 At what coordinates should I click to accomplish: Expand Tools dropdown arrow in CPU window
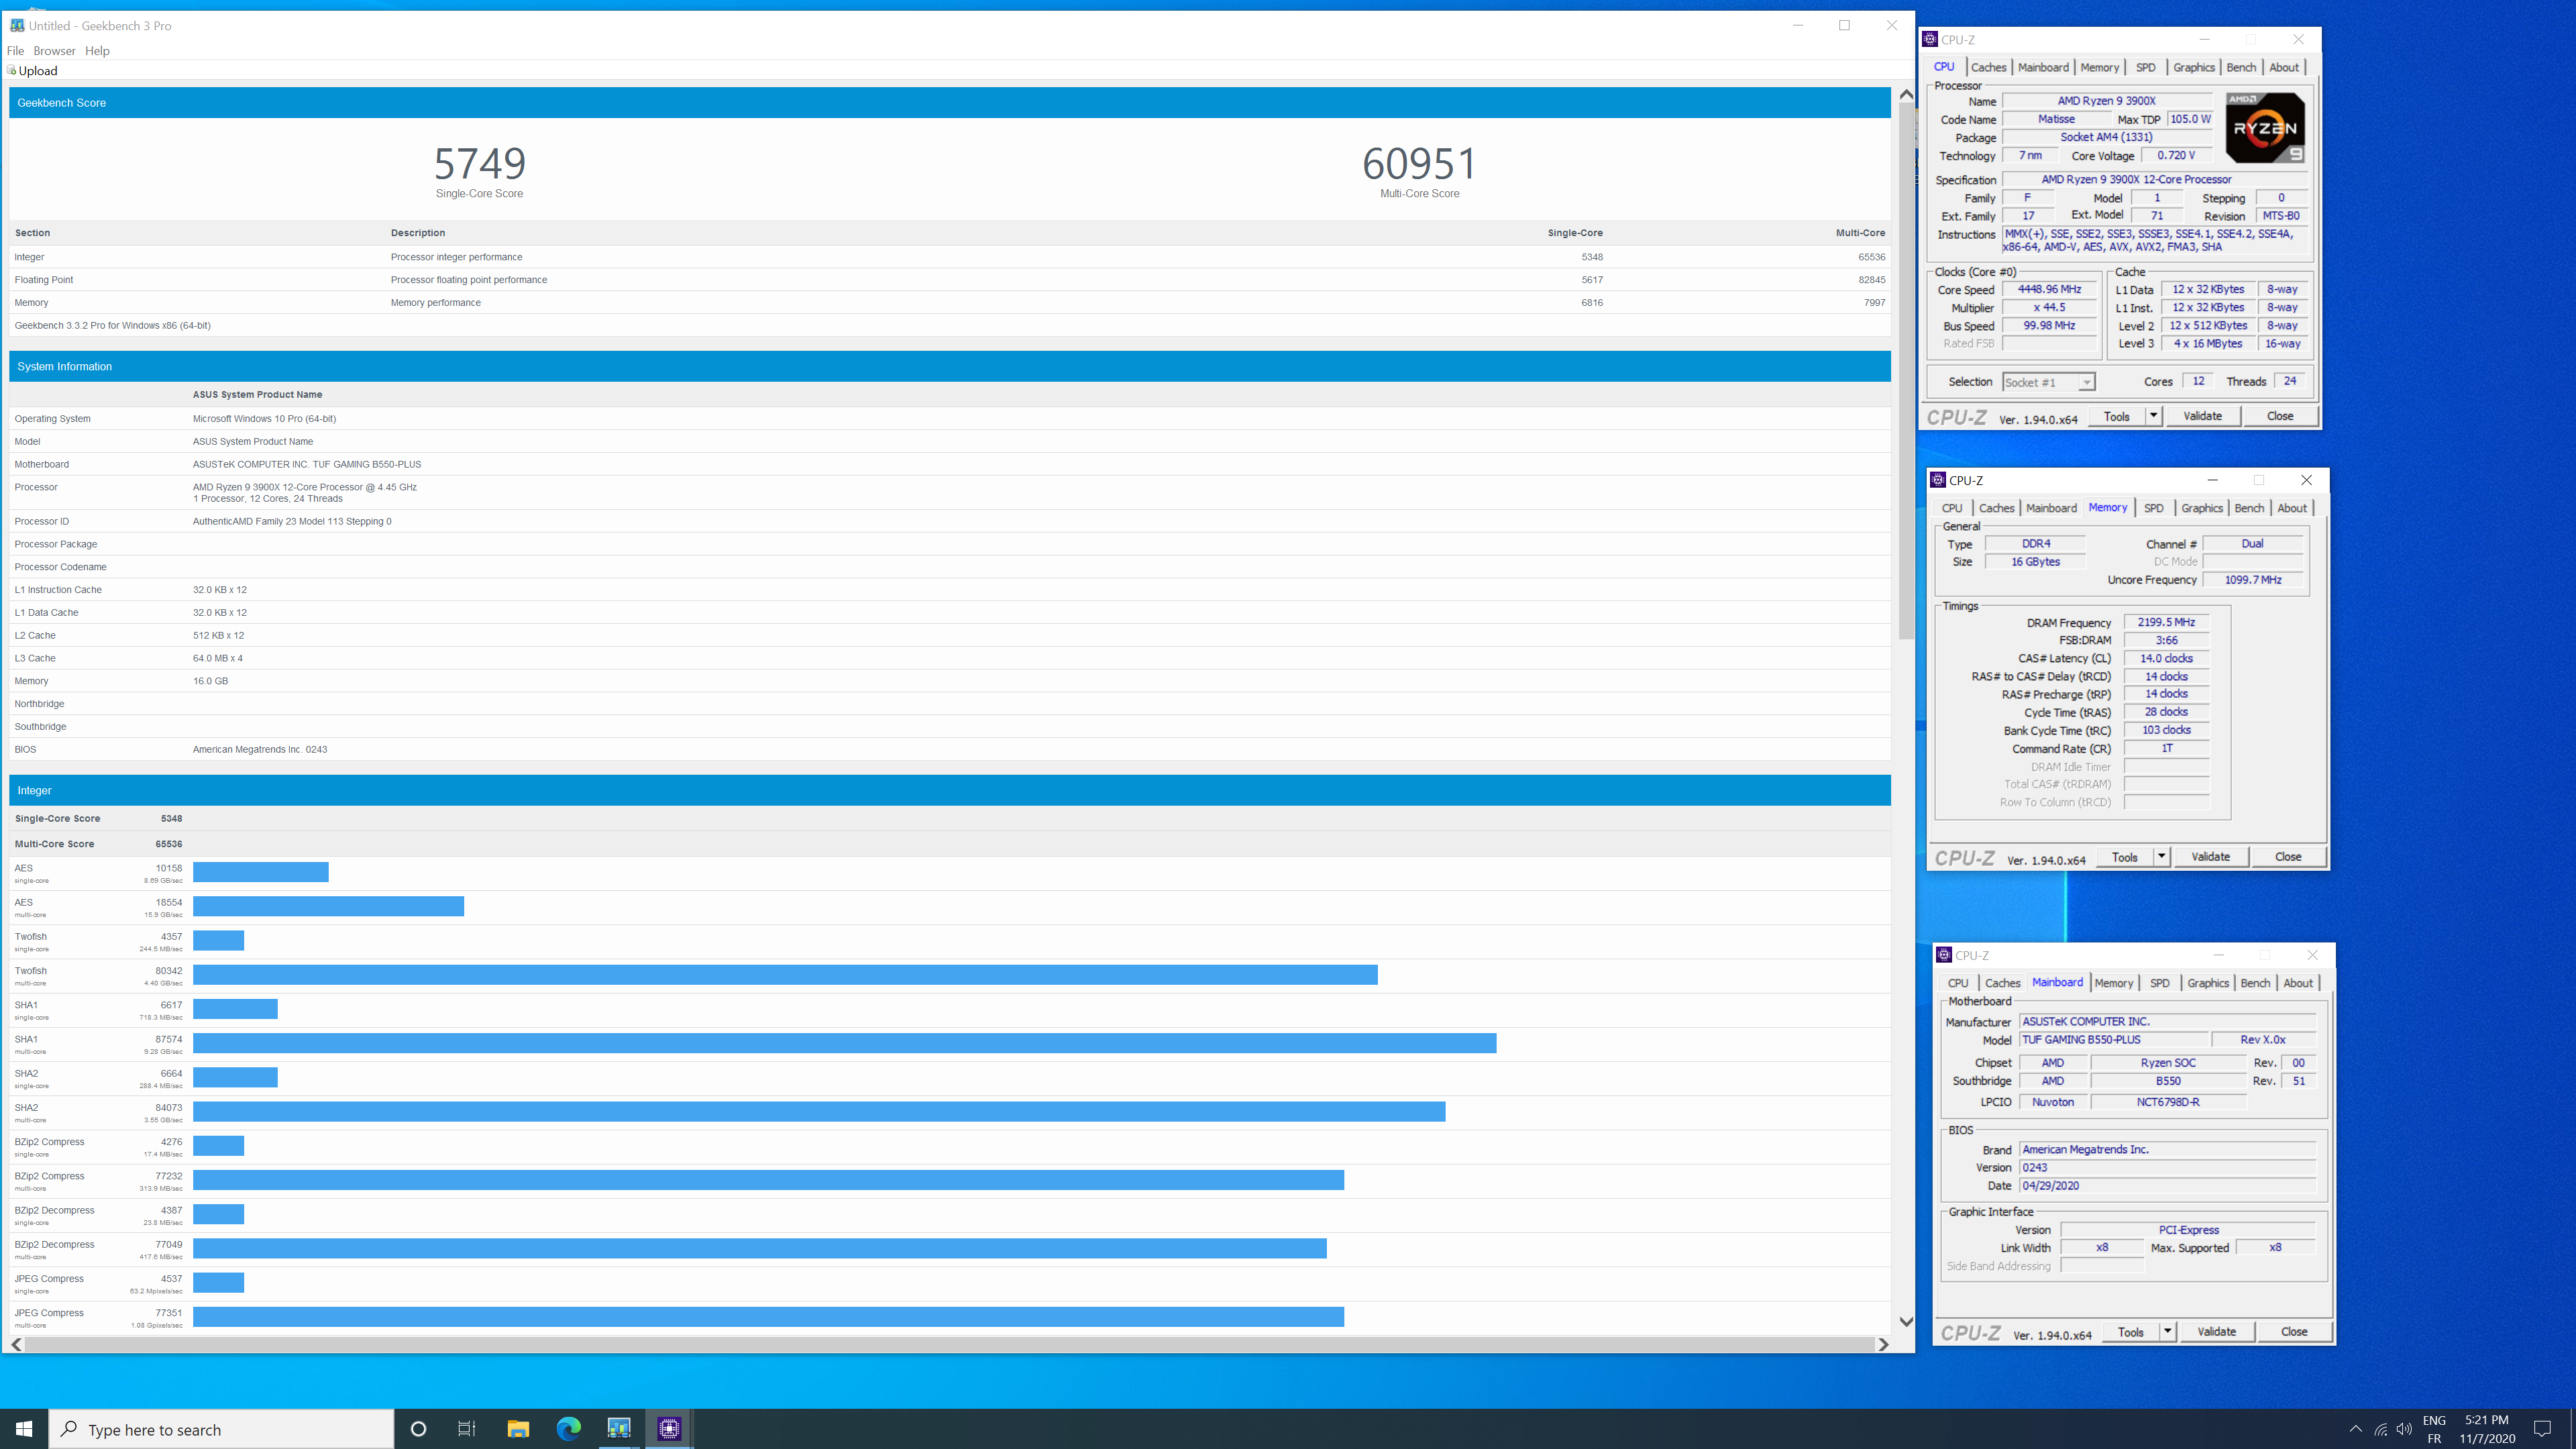tap(2153, 416)
